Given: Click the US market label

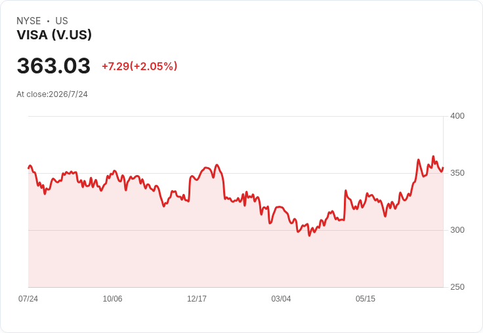Looking at the screenshot, I should coord(62,21).
